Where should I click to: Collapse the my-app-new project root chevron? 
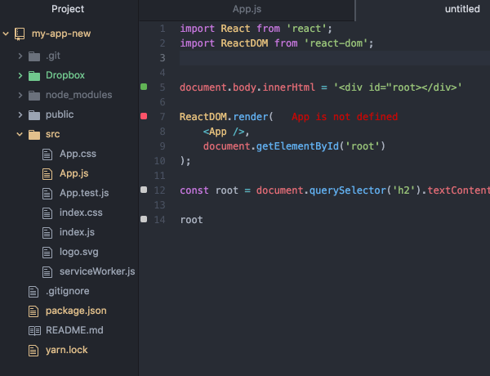(x=6, y=34)
